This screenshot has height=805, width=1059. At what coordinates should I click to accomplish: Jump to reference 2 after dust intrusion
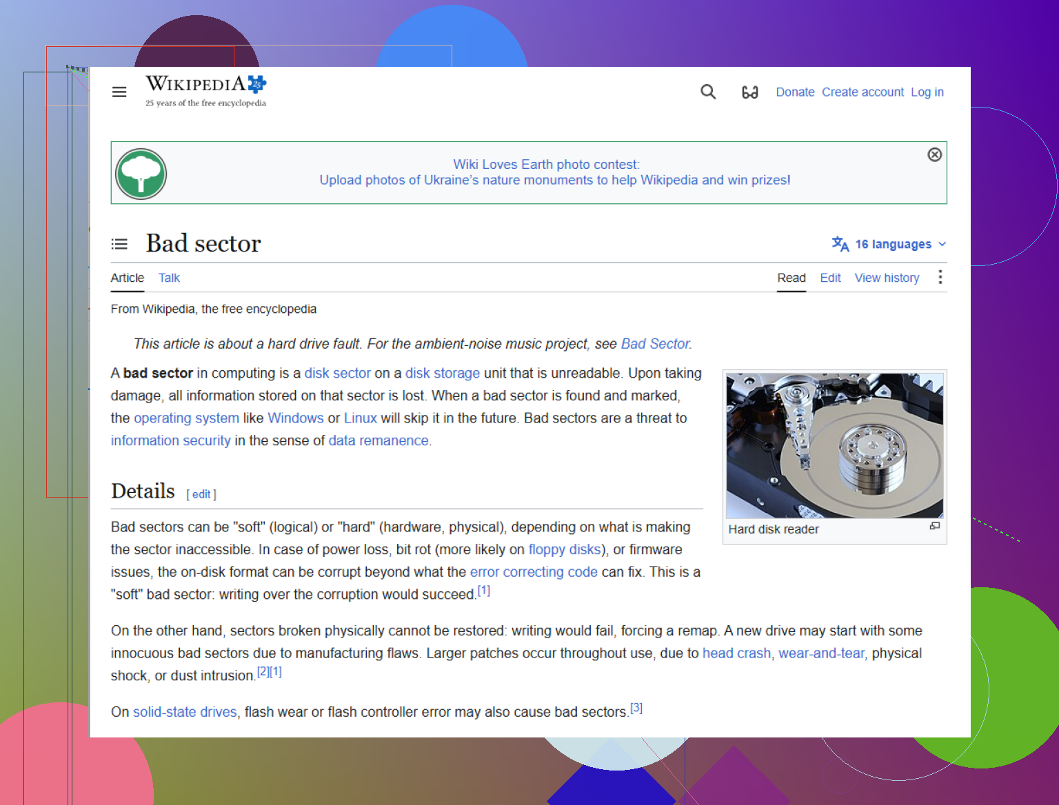pyautogui.click(x=263, y=672)
